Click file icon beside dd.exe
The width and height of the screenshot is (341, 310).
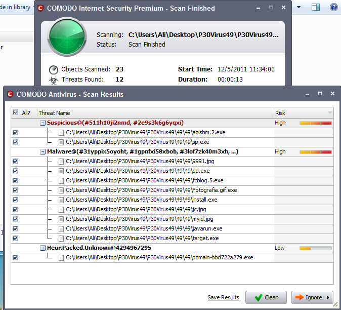click(x=61, y=171)
